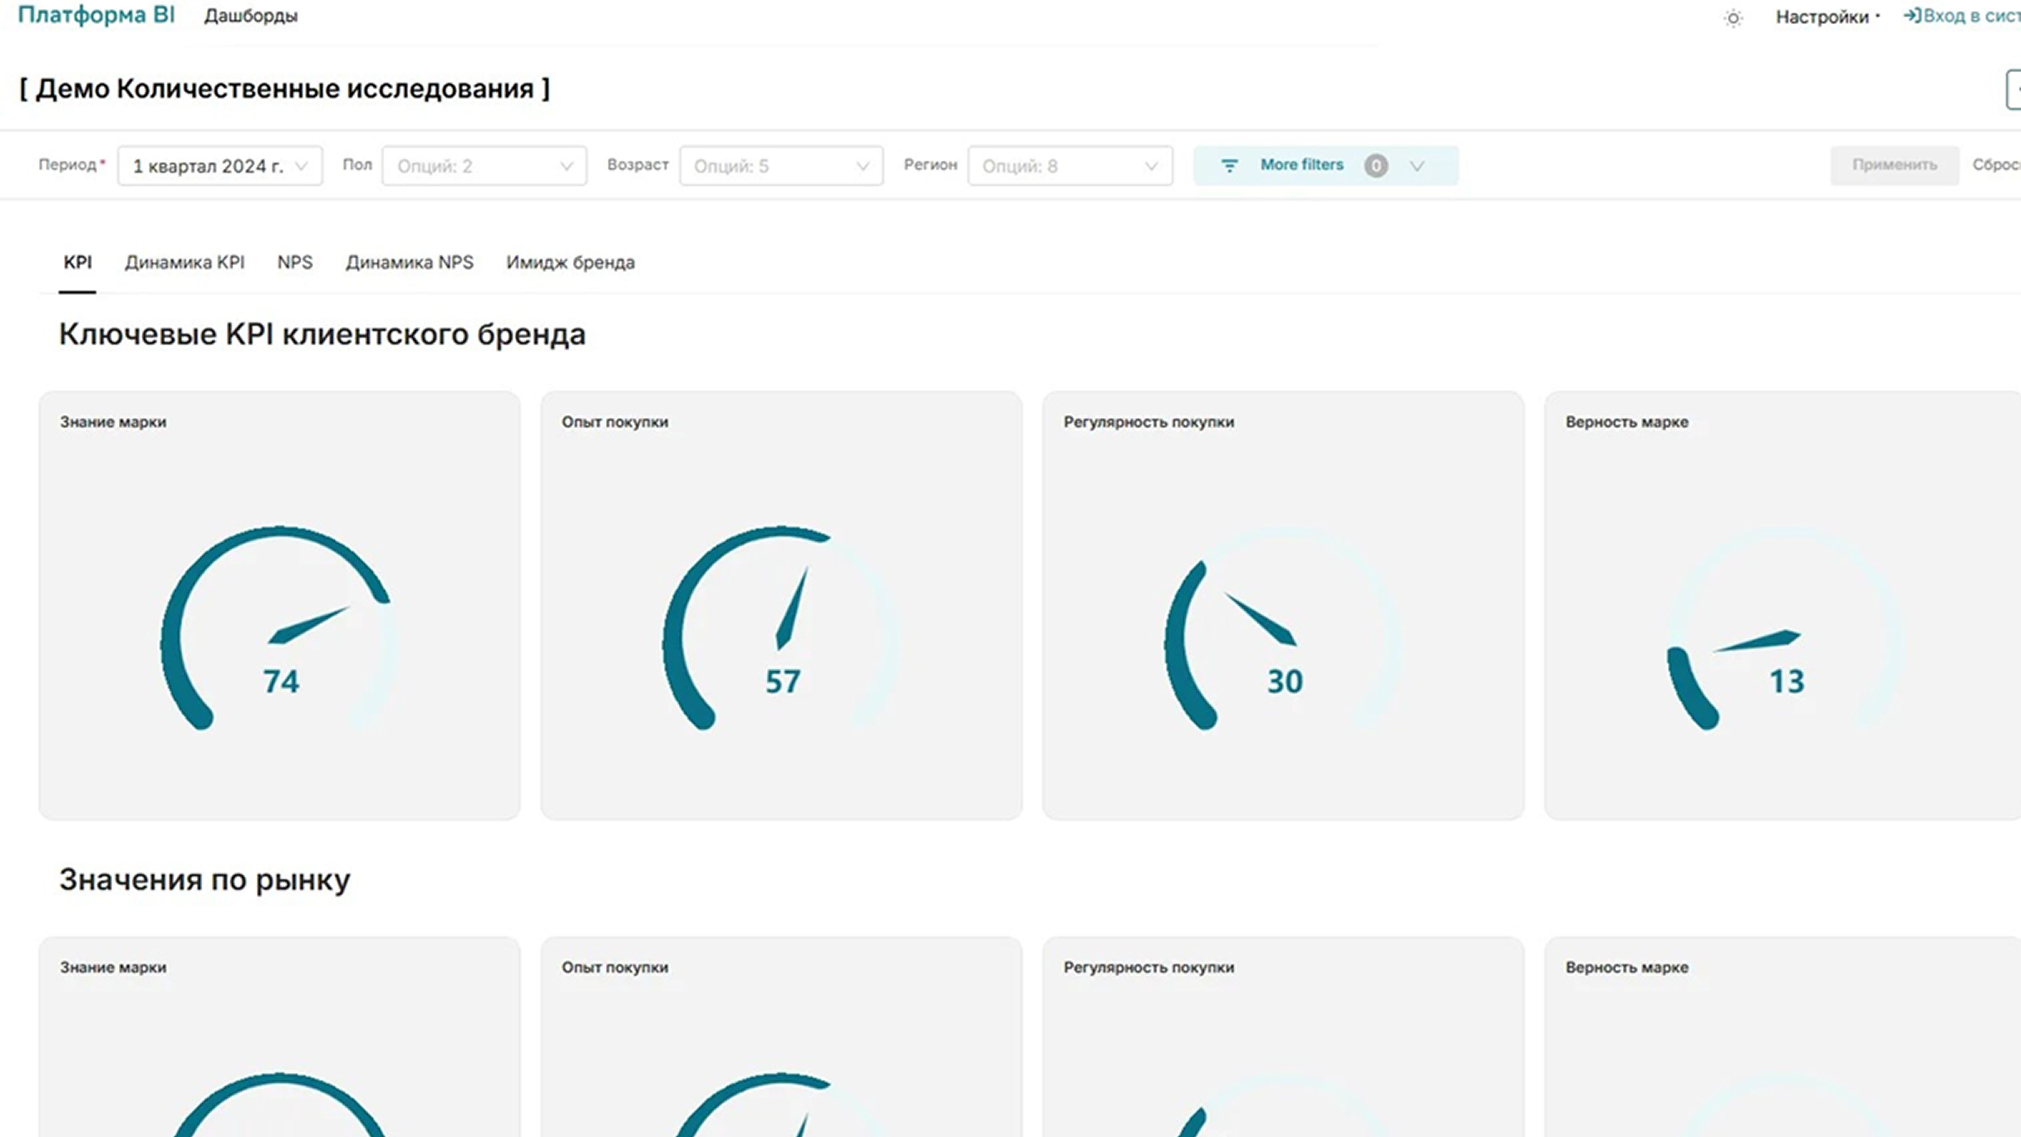Click the Период filter label
Image resolution: width=2021 pixels, height=1137 pixels.
click(68, 165)
